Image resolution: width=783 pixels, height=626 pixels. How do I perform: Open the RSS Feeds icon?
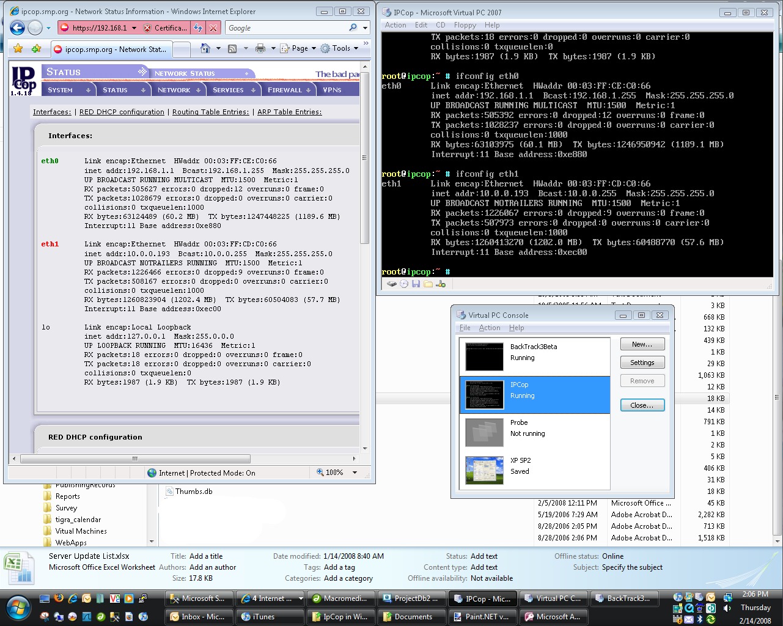click(x=232, y=48)
